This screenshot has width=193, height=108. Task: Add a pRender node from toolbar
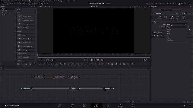pos(103,64)
